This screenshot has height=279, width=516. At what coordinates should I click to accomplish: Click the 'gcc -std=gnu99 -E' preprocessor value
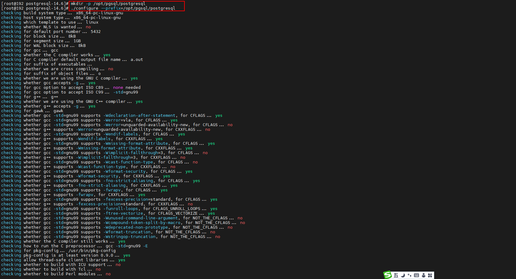tap(127, 246)
